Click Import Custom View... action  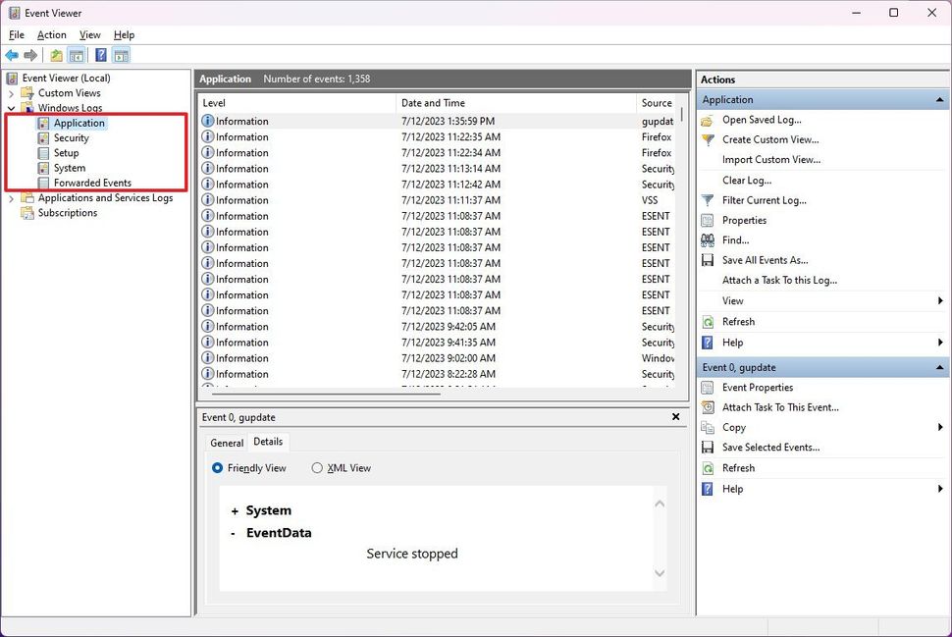[x=771, y=160]
